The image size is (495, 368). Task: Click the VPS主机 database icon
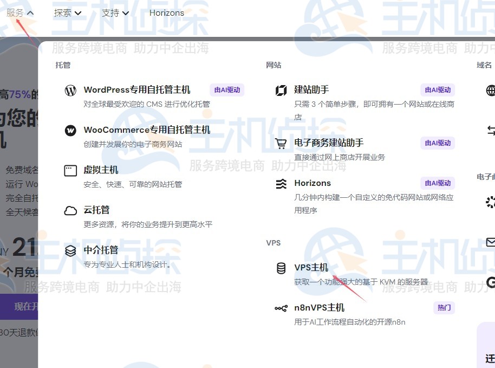click(281, 268)
